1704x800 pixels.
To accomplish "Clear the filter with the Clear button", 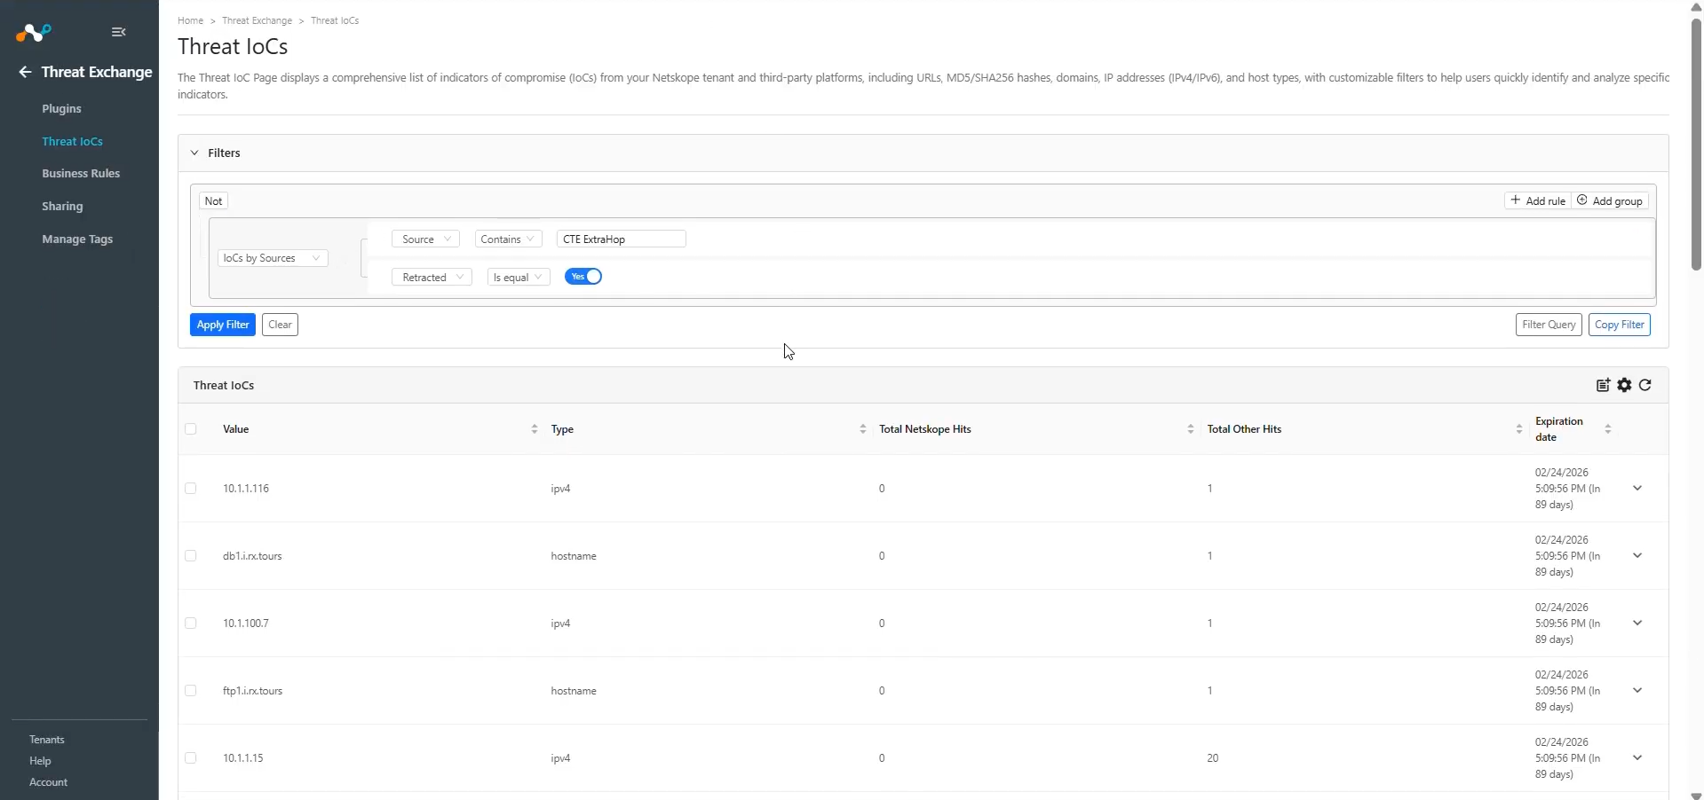I will (x=280, y=325).
